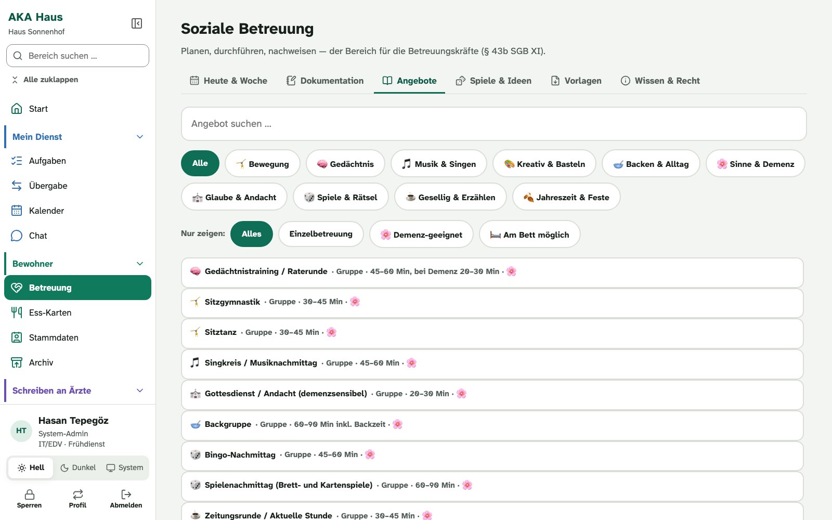Image resolution: width=832 pixels, height=520 pixels.
Task: Select Musik & Singen category chip
Action: tap(439, 164)
